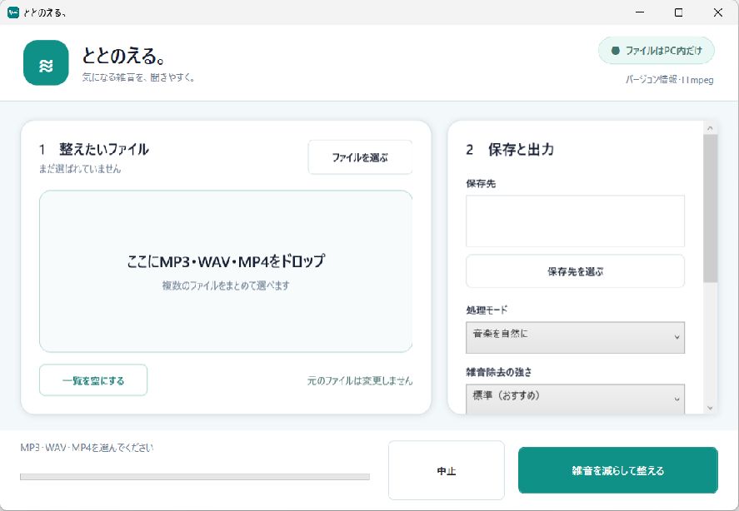Viewport: 739px width, 511px height.
Task: Click the 整えたいファイル heading
Action: (x=103, y=149)
